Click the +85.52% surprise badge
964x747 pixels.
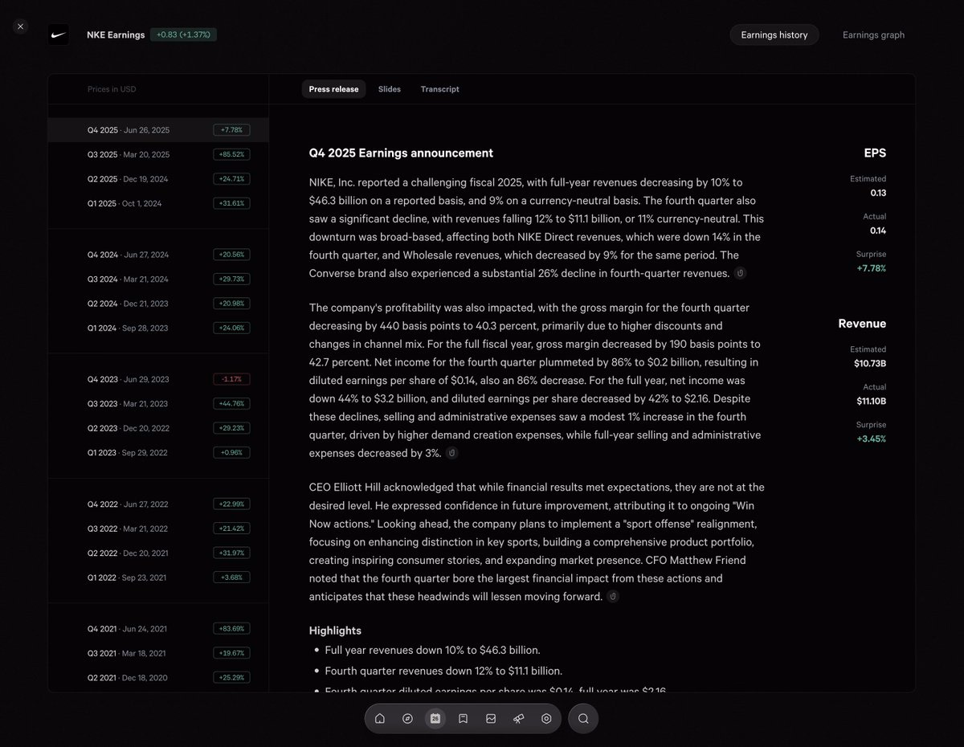231,154
